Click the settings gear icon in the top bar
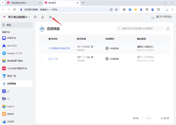This screenshot has height=125, width=176. tap(50, 17)
